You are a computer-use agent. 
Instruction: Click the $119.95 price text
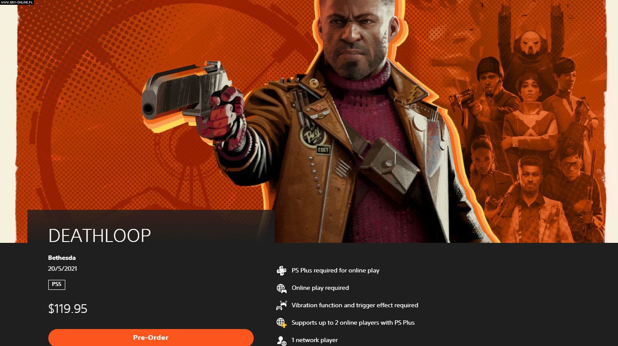[68, 309]
